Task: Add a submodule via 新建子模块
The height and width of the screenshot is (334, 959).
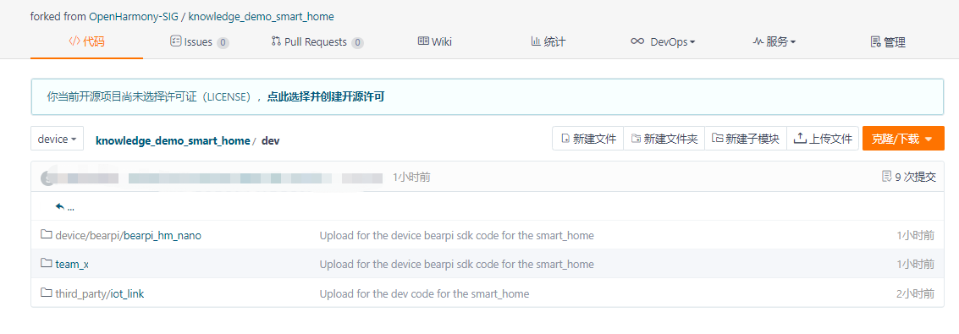Action: point(746,139)
